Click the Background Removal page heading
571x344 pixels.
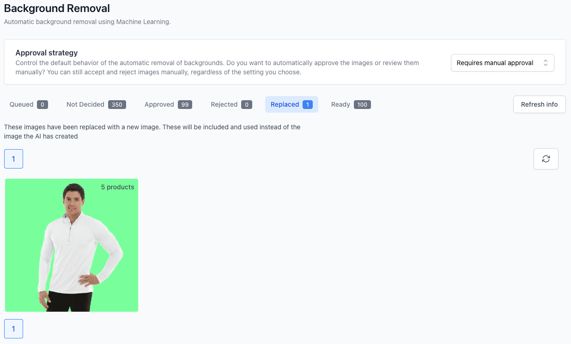57,8
